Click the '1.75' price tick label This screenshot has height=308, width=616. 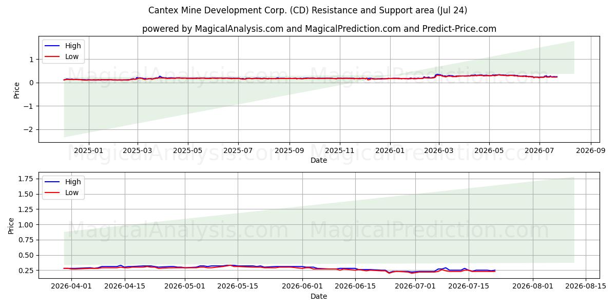click(27, 179)
